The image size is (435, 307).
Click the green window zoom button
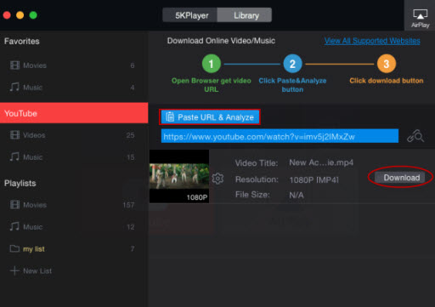[x=33, y=15]
